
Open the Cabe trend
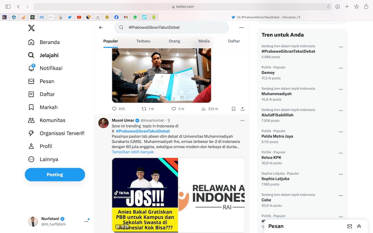click(x=266, y=200)
